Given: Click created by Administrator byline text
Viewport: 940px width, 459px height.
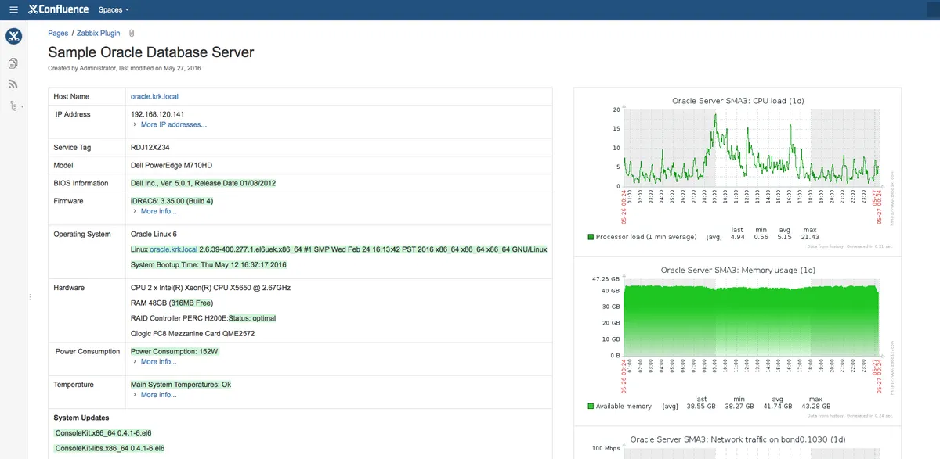Looking at the screenshot, I should pyautogui.click(x=125, y=69).
